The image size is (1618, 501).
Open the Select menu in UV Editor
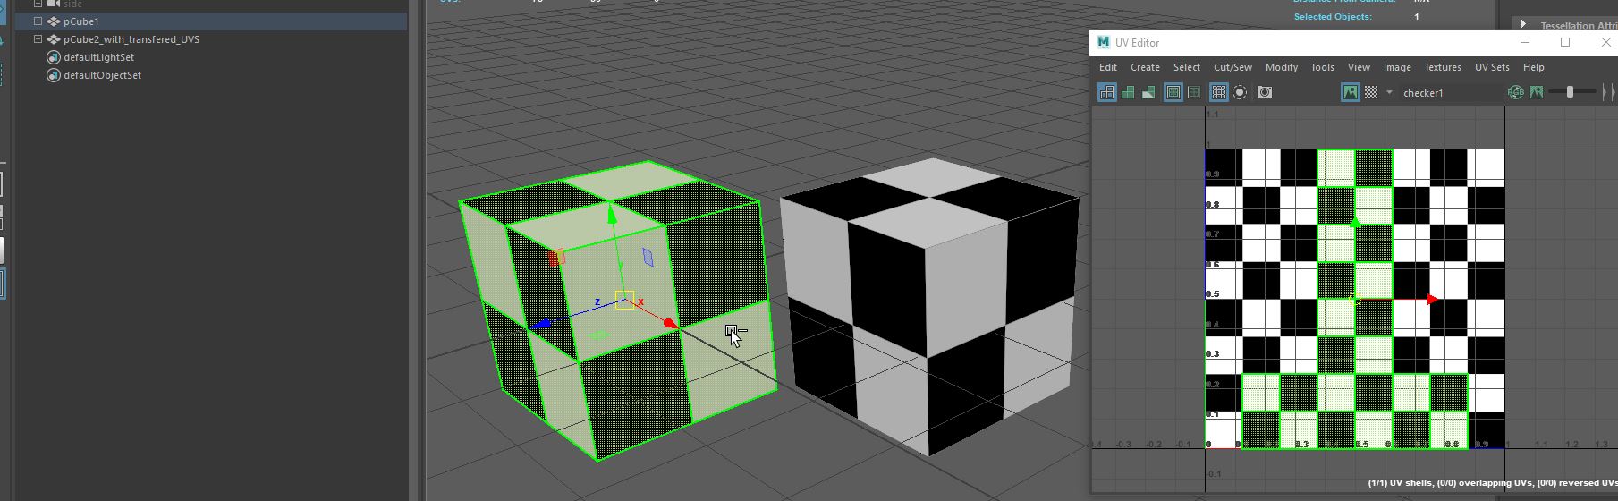pyautogui.click(x=1187, y=67)
